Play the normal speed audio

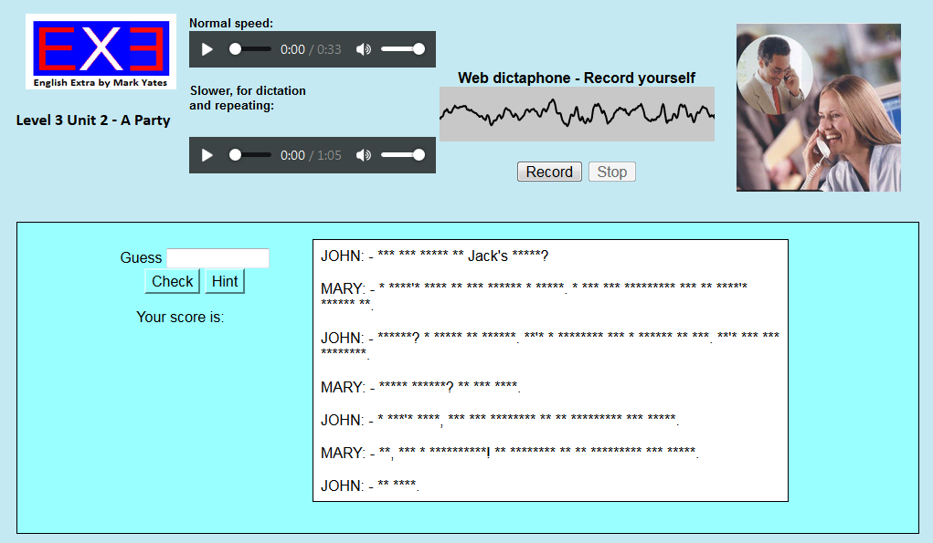(x=207, y=49)
